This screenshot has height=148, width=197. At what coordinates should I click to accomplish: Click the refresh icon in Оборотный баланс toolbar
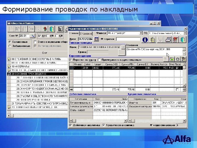(x=45, y=29)
